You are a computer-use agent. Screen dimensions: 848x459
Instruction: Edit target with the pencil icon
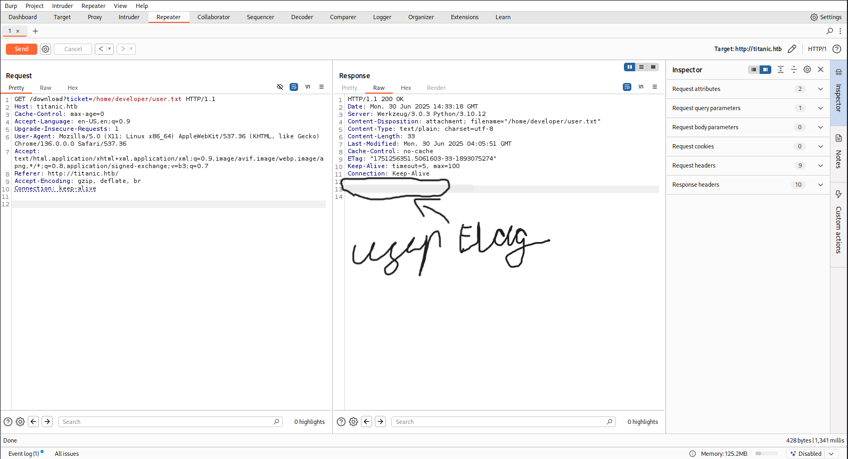792,49
